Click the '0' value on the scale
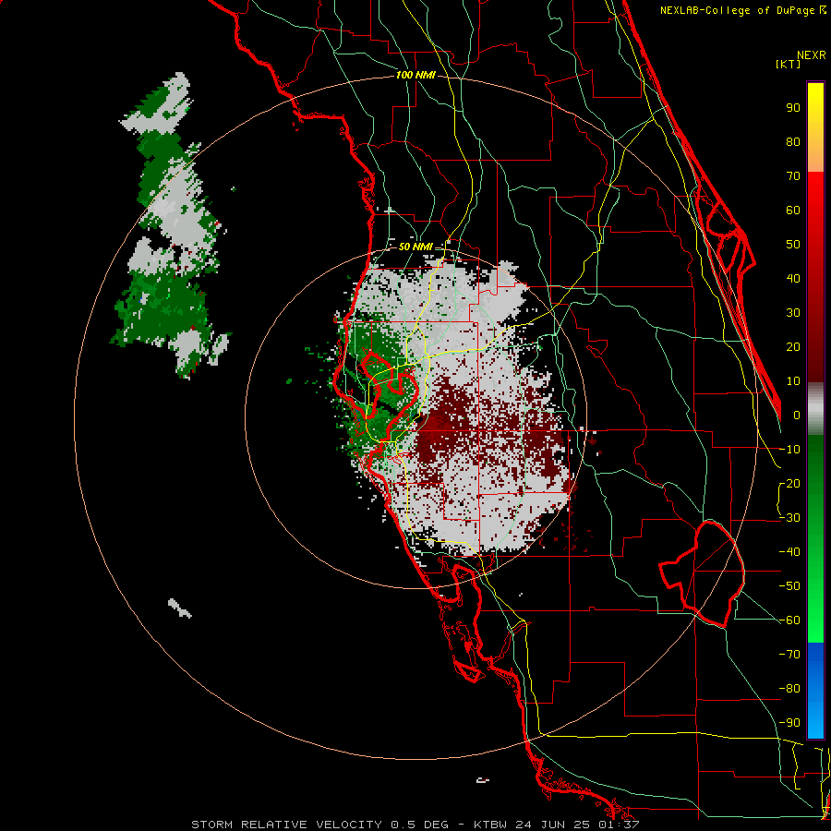 click(x=797, y=415)
